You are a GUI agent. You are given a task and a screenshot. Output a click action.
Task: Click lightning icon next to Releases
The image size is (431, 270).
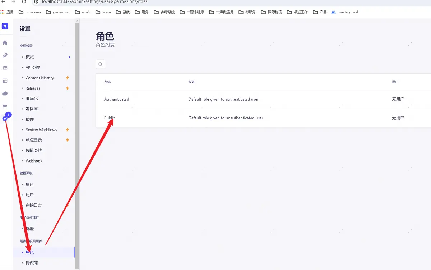point(67,88)
